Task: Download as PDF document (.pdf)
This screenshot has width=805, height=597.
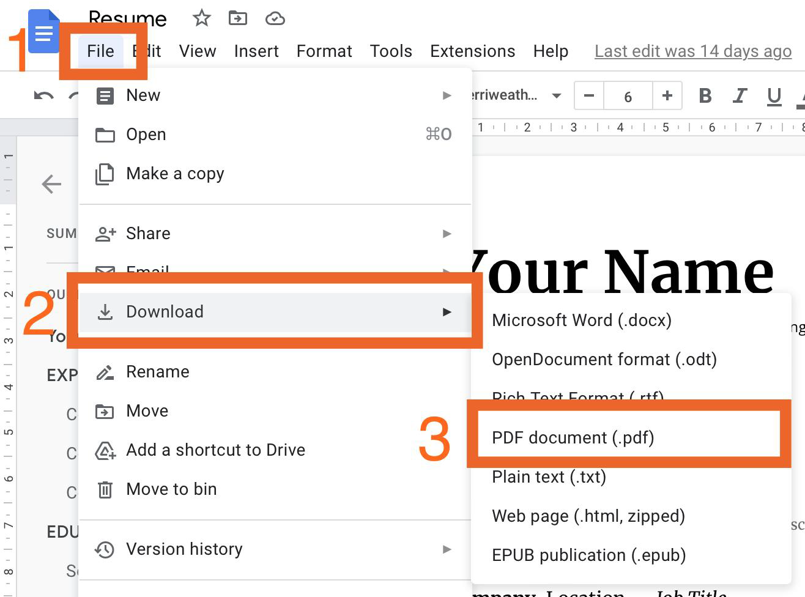Action: pyautogui.click(x=631, y=438)
